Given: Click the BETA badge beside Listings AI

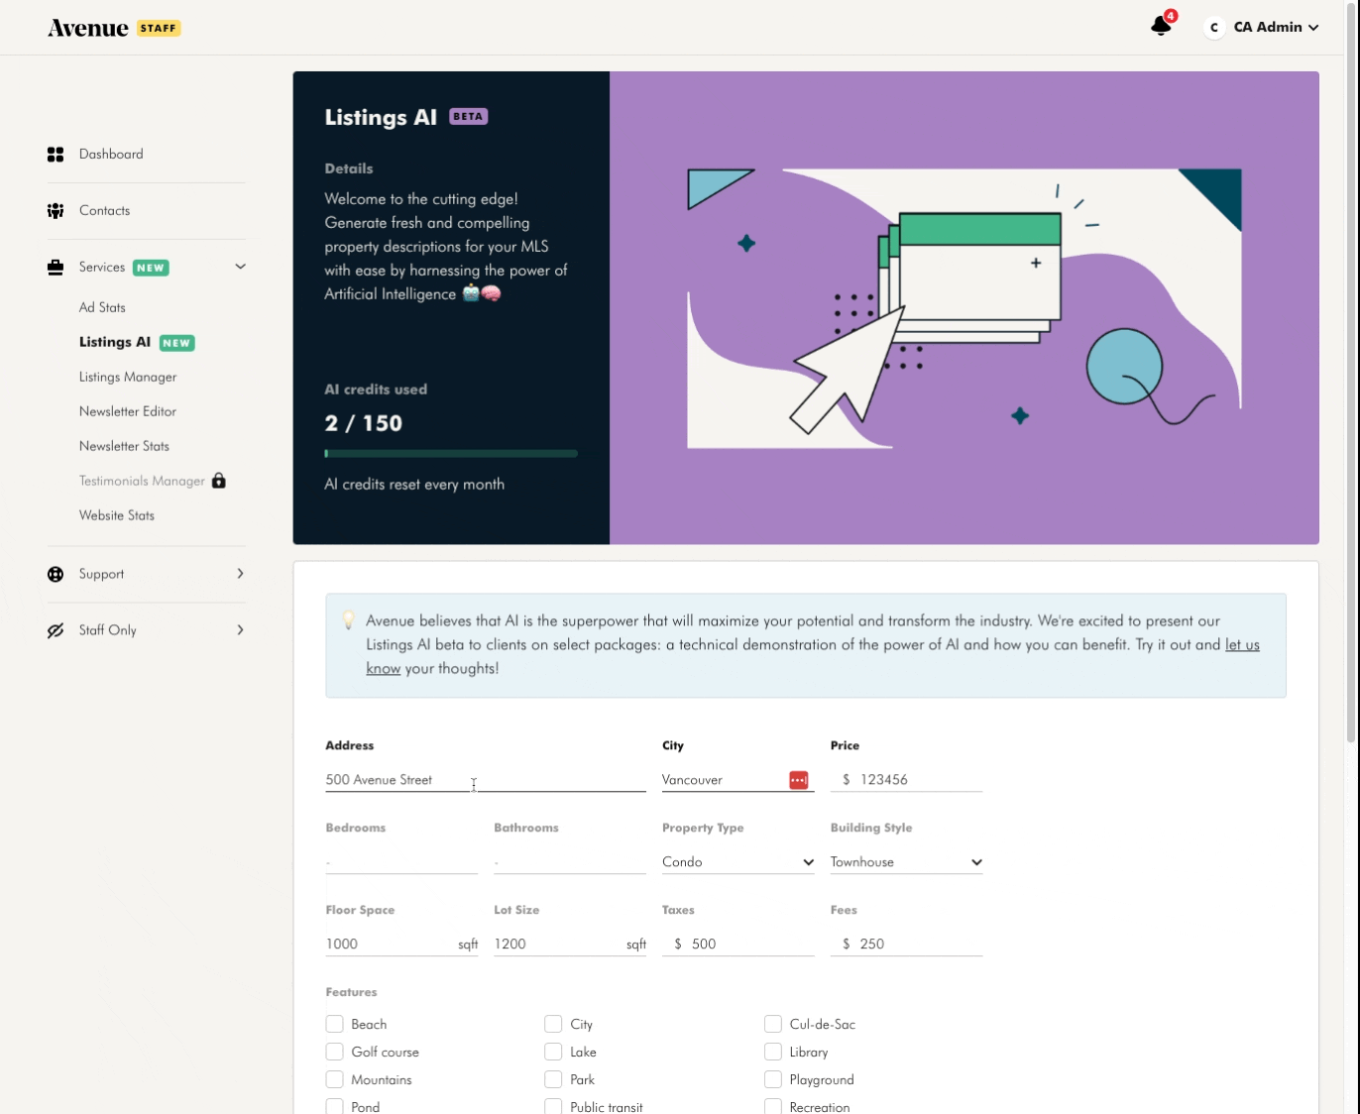Looking at the screenshot, I should click(x=468, y=117).
